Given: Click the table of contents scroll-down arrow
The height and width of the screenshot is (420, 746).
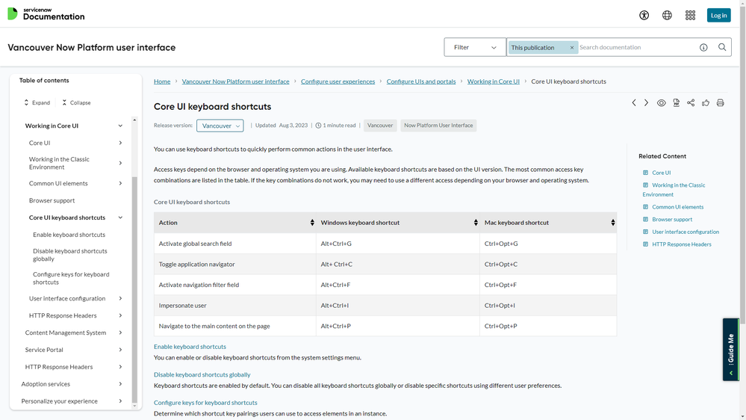Looking at the screenshot, I should click(x=134, y=407).
